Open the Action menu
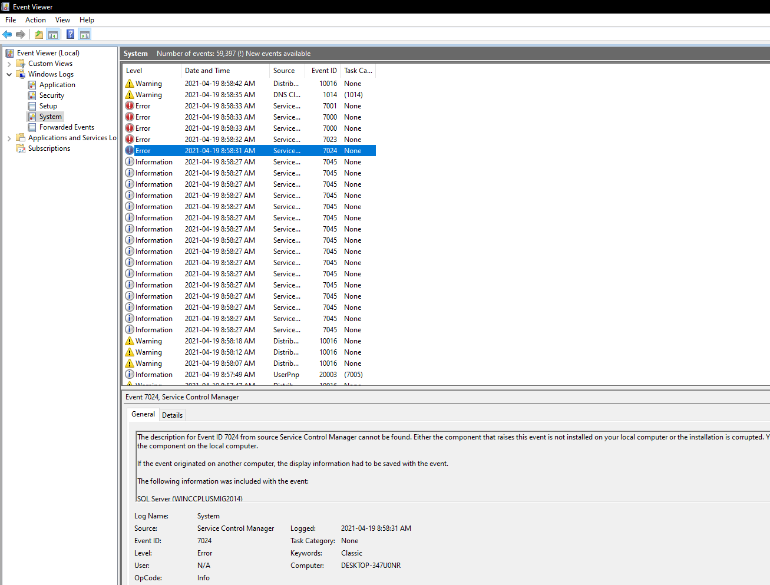The image size is (770, 585). (x=35, y=20)
